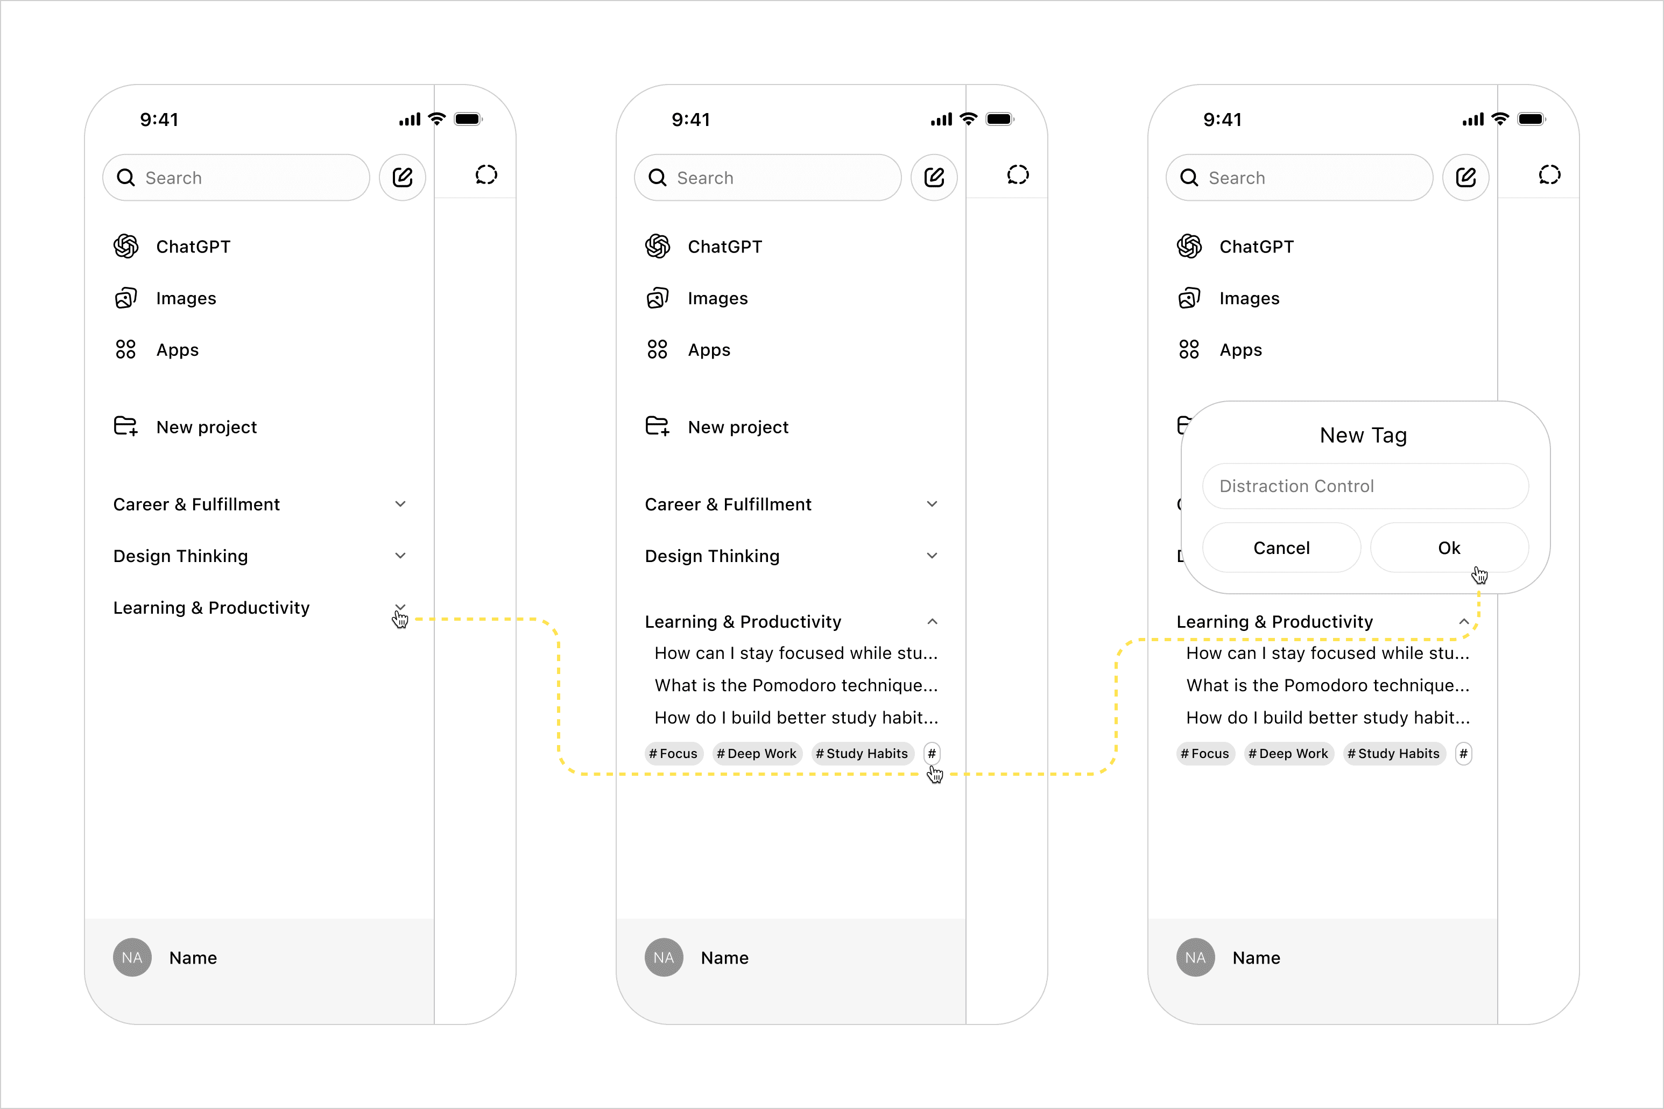This screenshot has height=1109, width=1664.
Task: Open NA profile avatar in left phone
Action: click(132, 957)
